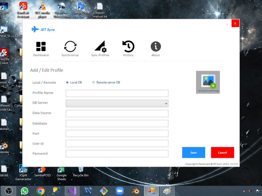Cancel the profile edit
Viewport: 262px width, 196px height.
tap(222, 153)
